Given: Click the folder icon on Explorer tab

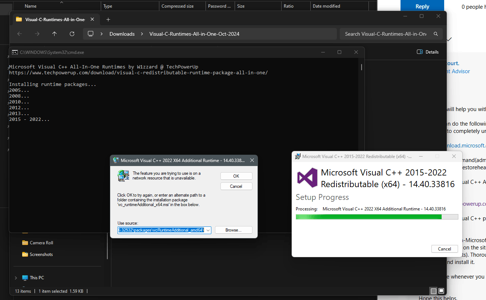Looking at the screenshot, I should click(x=19, y=19).
